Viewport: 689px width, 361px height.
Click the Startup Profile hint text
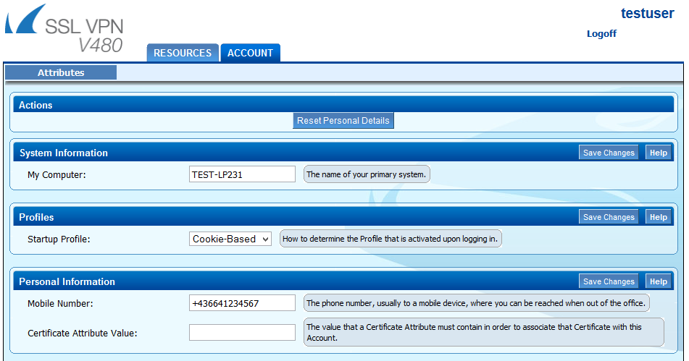pos(391,239)
